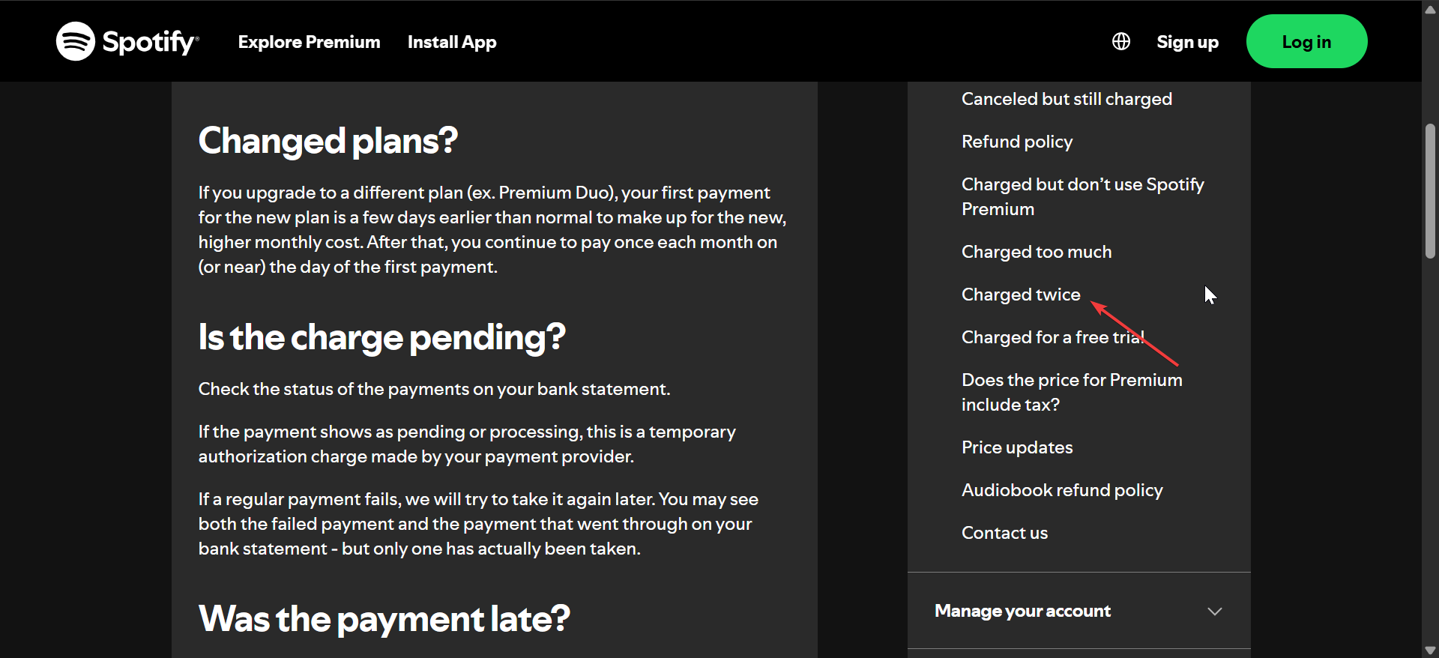Viewport: 1439px width, 658px height.
Task: Open the language globe icon
Action: tap(1120, 41)
